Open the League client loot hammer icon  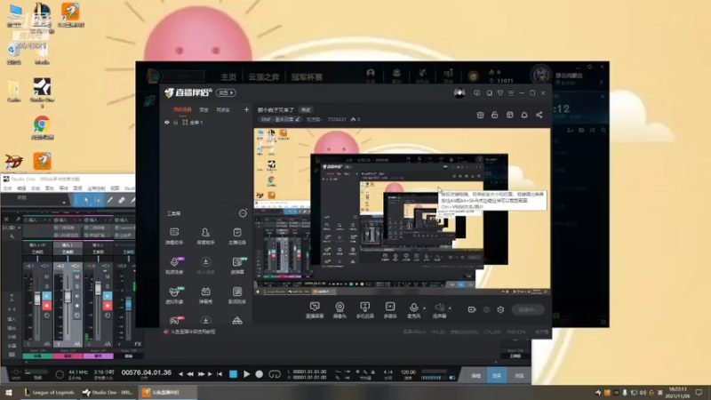[x=423, y=74]
